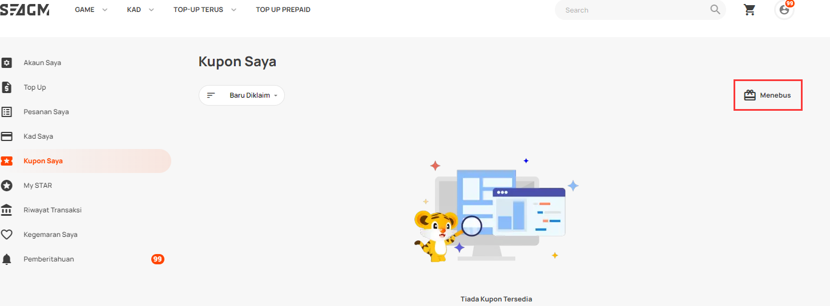
Task: Click the Pemberitahuan bell icon
Action: [x=7, y=259]
